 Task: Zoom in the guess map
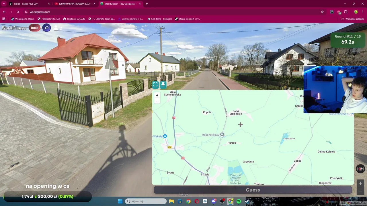157,95
